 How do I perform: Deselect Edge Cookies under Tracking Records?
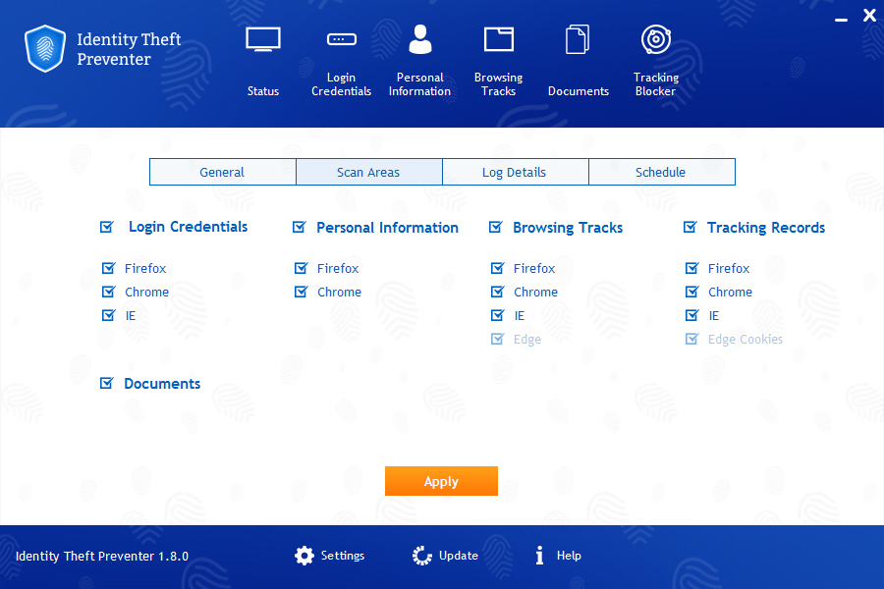click(690, 339)
